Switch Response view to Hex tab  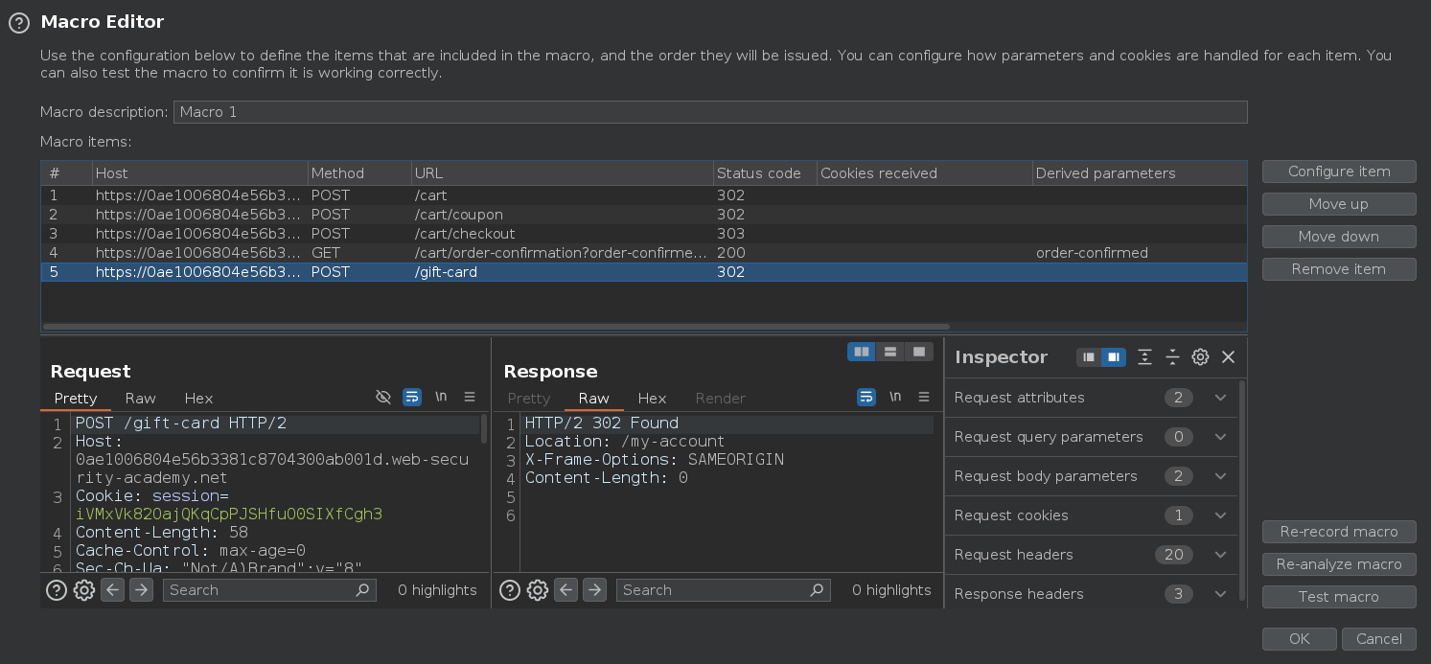(x=652, y=399)
